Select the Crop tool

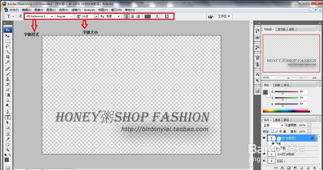(8, 57)
